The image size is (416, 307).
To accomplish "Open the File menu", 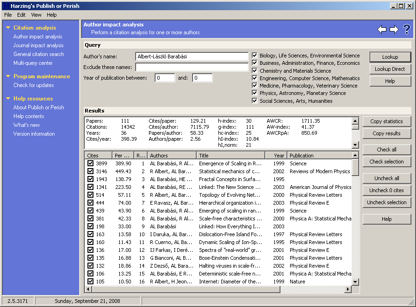I will click(8, 15).
